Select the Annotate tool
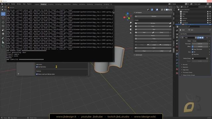Viewport: 212px width, 119px height. (3, 38)
